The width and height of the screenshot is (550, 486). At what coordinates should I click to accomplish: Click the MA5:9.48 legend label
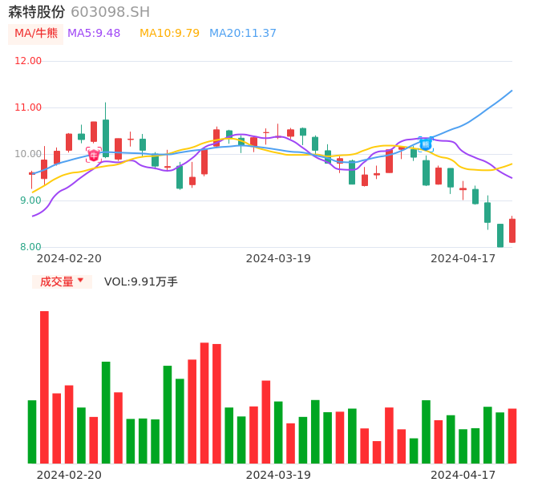coord(94,34)
